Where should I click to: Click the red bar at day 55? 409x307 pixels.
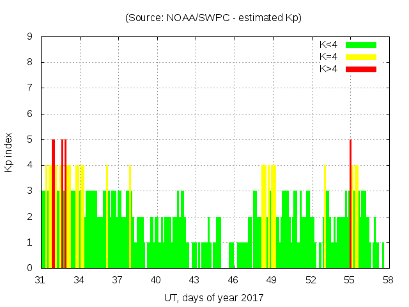(351, 203)
